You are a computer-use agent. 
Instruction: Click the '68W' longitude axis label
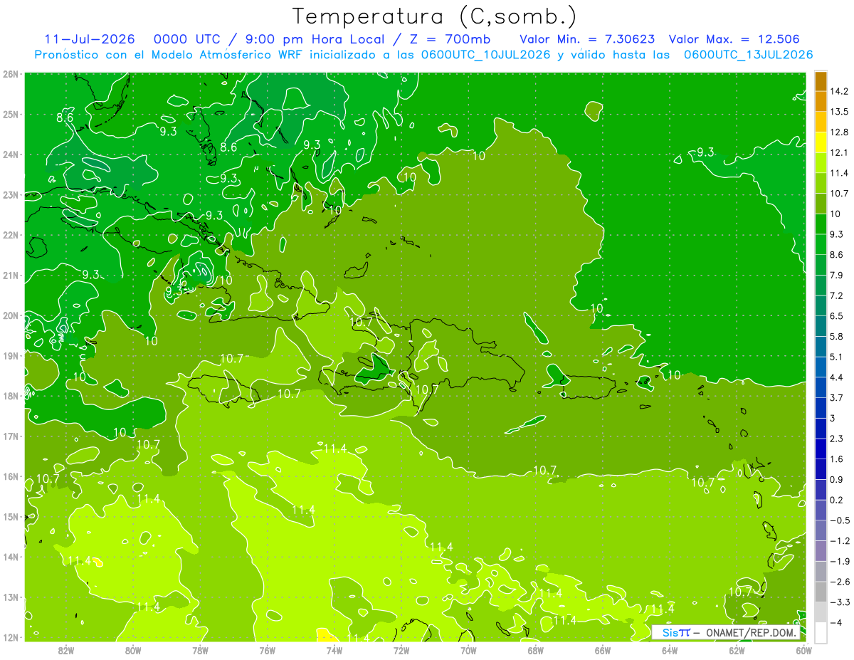(x=535, y=650)
